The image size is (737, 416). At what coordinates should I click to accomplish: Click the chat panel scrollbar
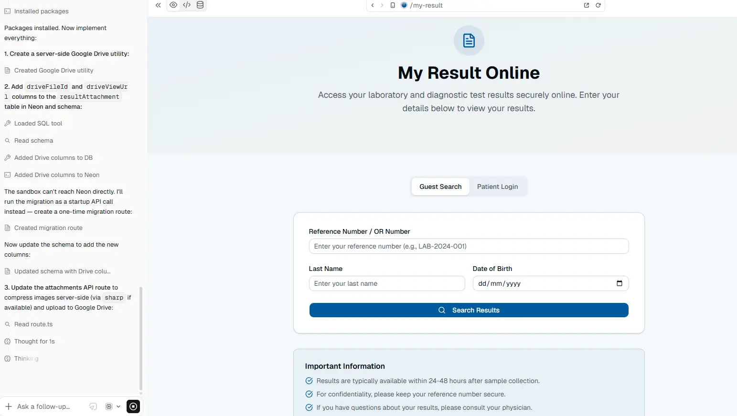[x=140, y=338]
